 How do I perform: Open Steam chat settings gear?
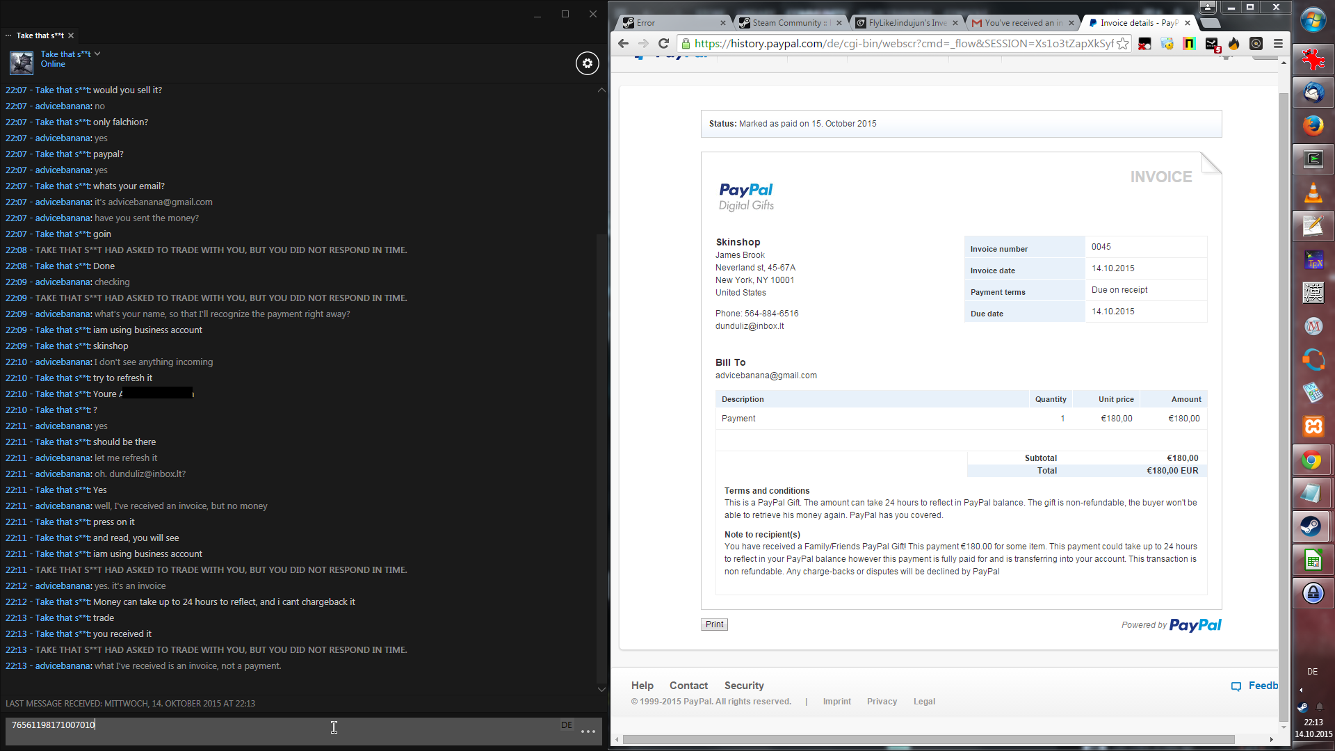tap(587, 63)
